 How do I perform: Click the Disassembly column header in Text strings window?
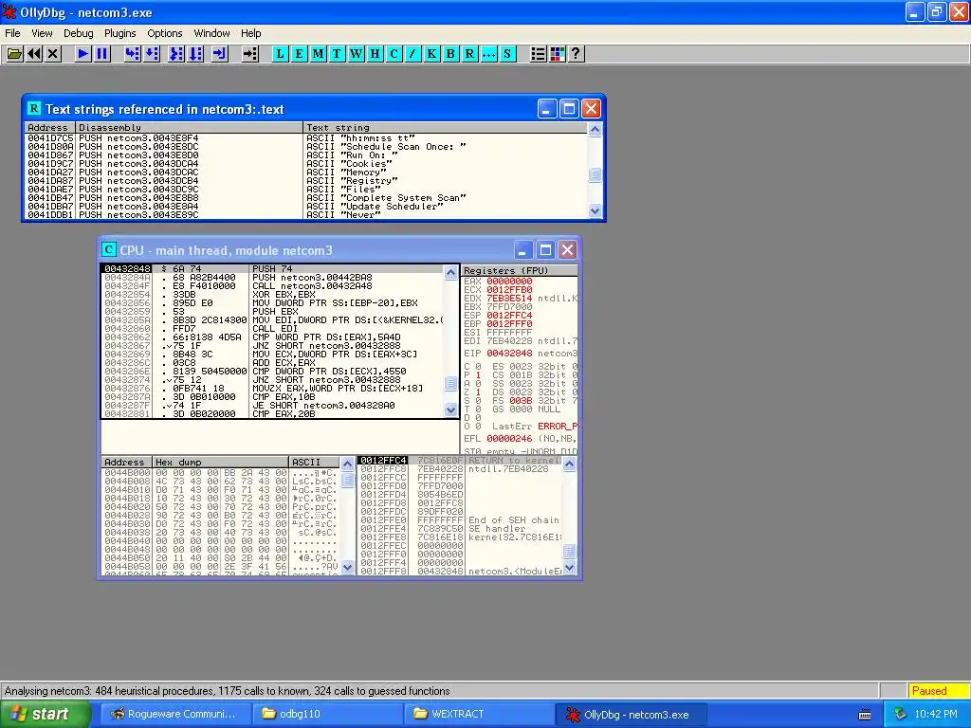pyautogui.click(x=190, y=128)
